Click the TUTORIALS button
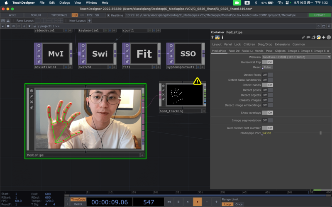 pos(59,15)
